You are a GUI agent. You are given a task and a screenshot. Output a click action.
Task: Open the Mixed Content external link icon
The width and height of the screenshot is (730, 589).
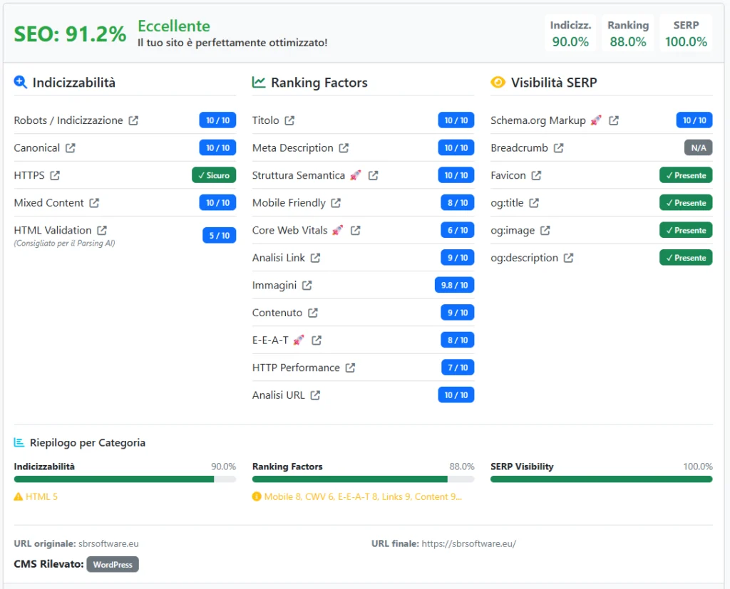(x=94, y=203)
